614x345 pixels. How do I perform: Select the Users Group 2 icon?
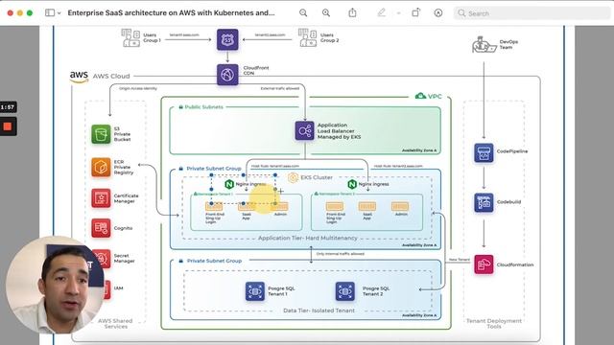coord(307,38)
